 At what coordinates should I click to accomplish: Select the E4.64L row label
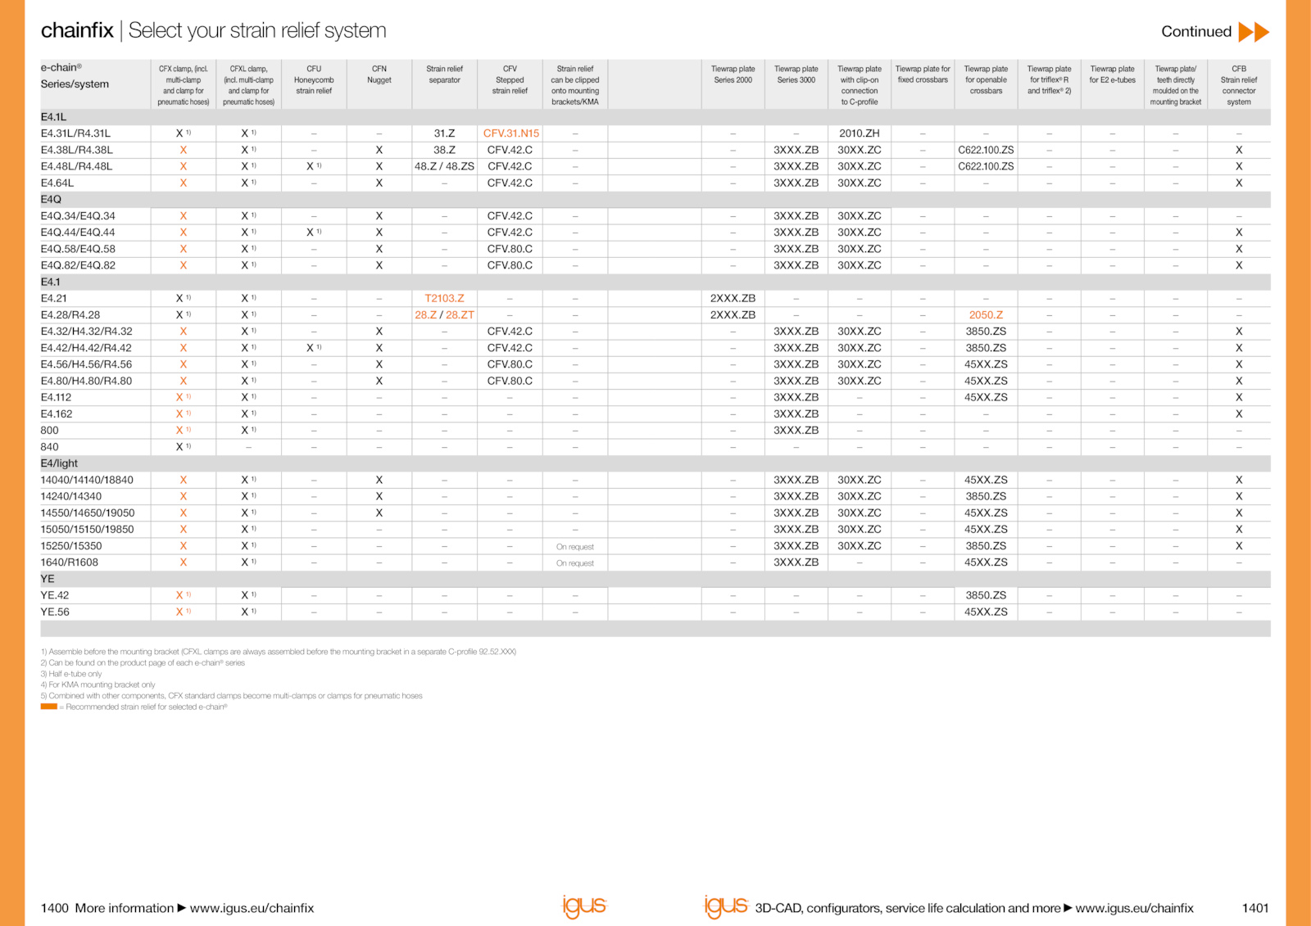[57, 183]
